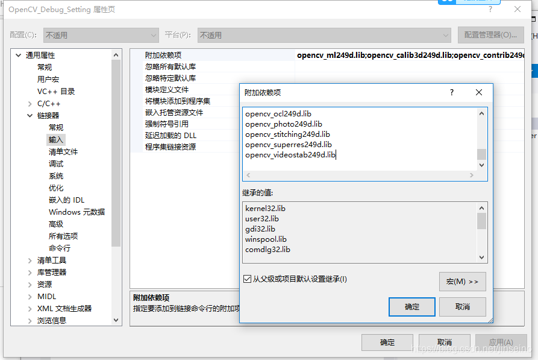
Task: Collapse the 链接器 section
Action: pos(28,115)
